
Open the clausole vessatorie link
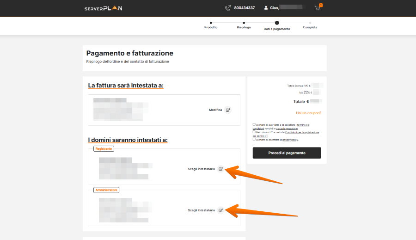(287, 129)
